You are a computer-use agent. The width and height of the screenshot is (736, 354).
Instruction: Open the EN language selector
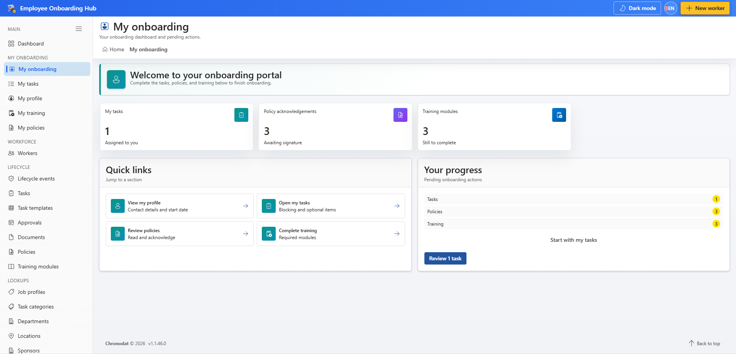[671, 8]
